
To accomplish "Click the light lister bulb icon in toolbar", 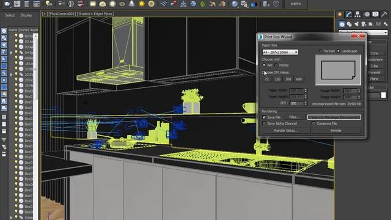I will 49,4.
